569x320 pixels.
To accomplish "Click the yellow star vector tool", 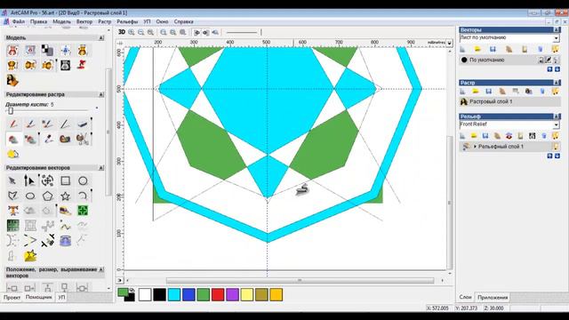I will pos(30,256).
